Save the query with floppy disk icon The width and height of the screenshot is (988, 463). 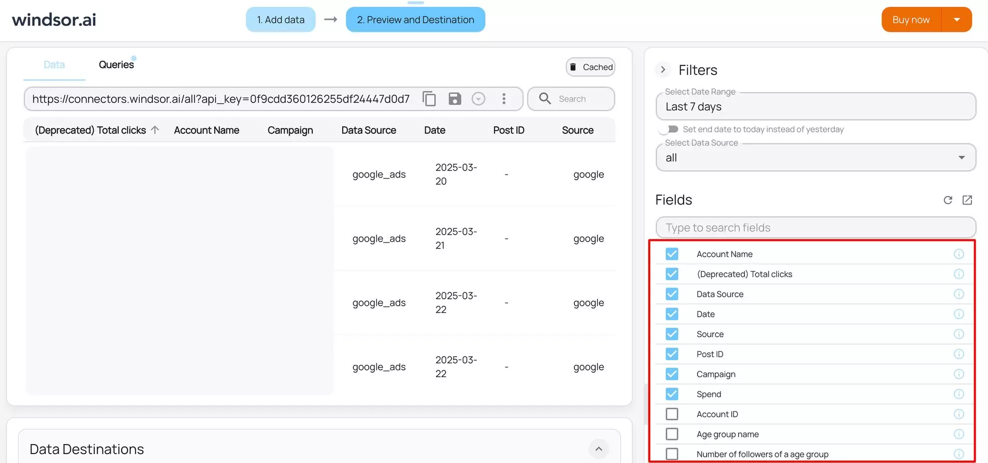[x=455, y=99]
